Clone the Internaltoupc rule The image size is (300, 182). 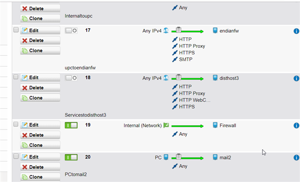[x=40, y=19]
